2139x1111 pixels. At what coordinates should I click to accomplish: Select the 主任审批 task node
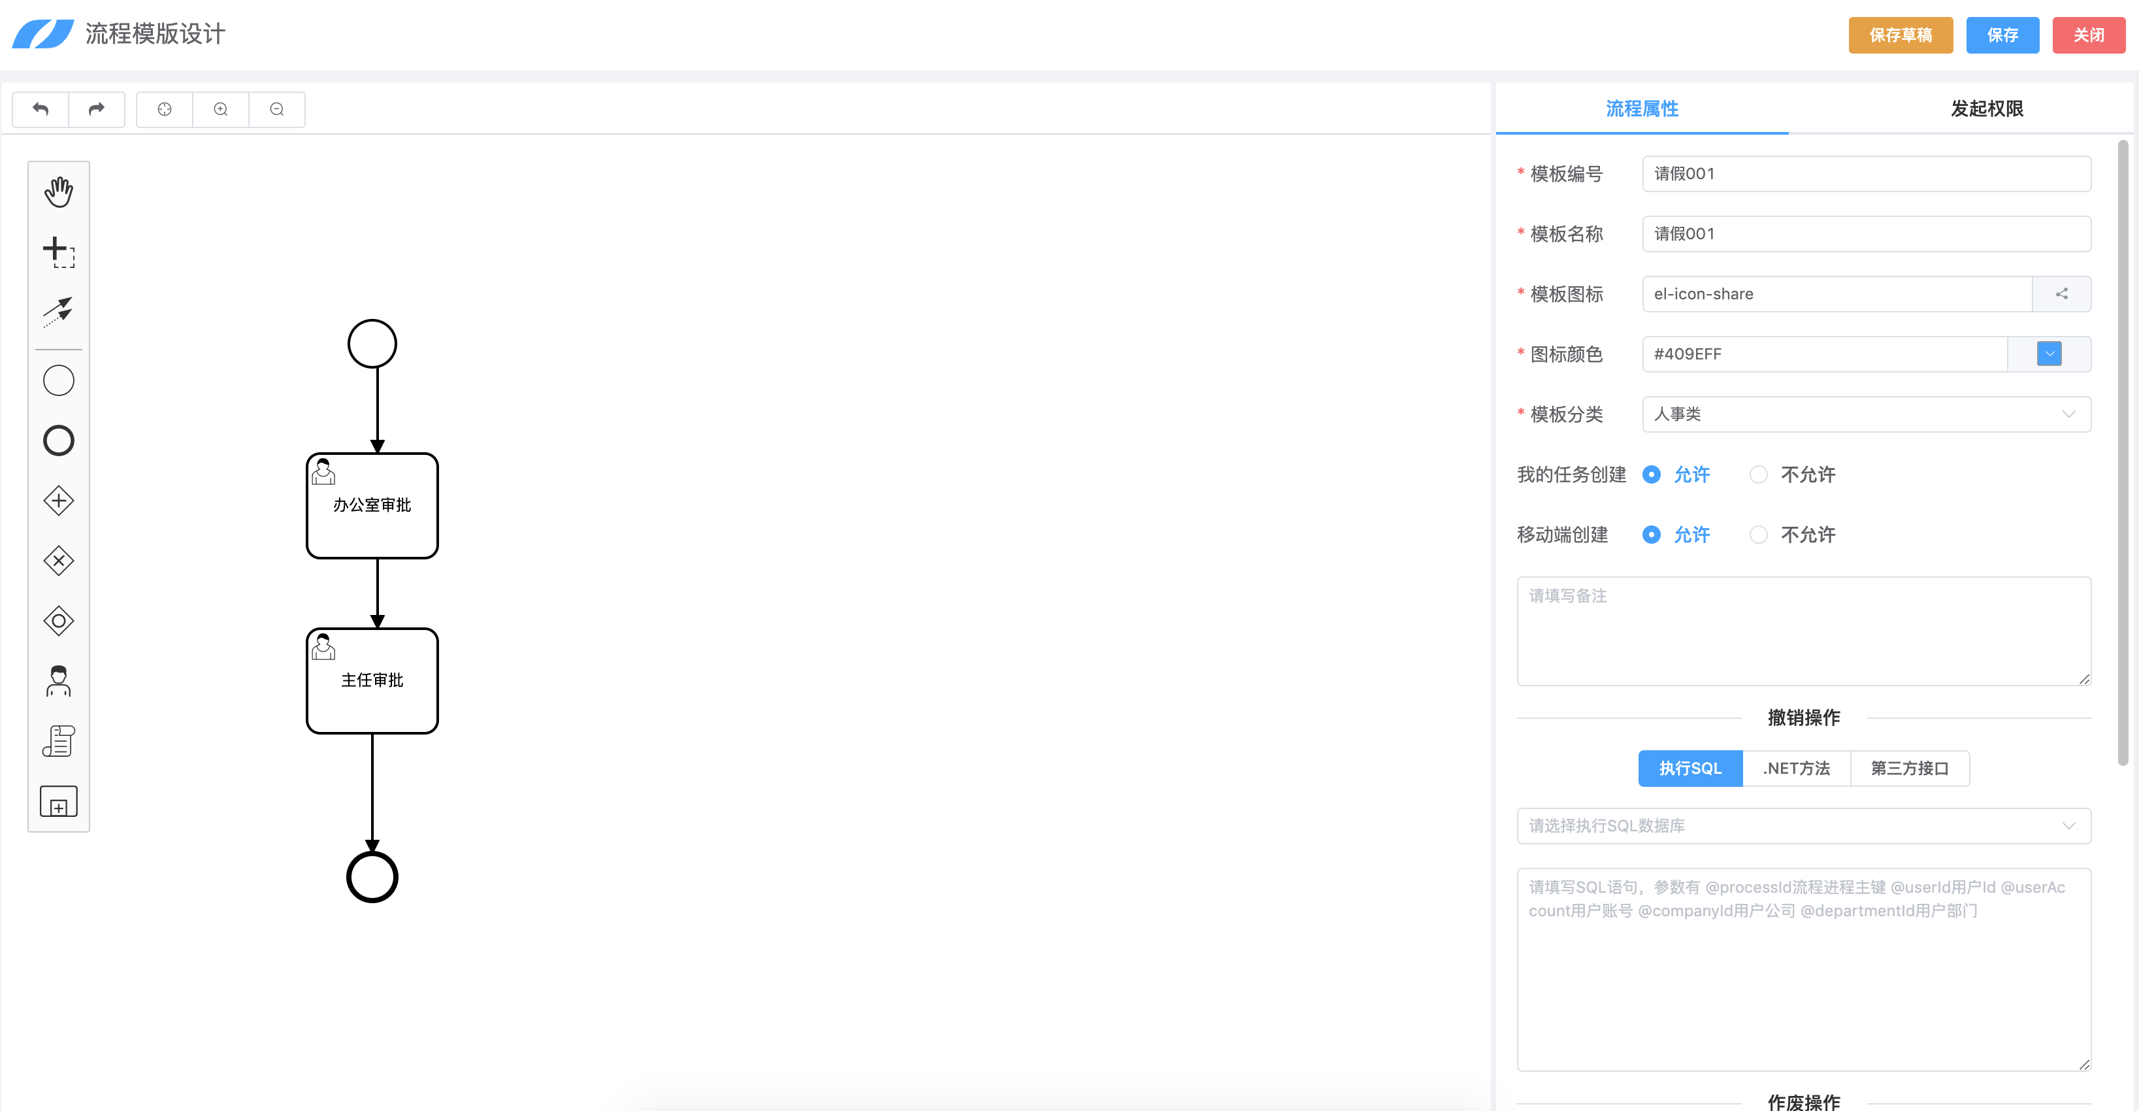[x=372, y=681]
